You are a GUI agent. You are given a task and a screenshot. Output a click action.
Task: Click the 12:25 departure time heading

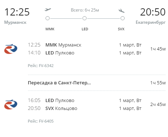click(x=17, y=12)
